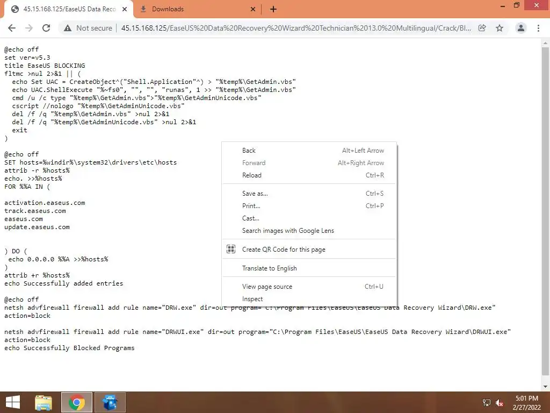550x413 pixels.
Task: Select Cast... in context menu
Action: click(309, 218)
